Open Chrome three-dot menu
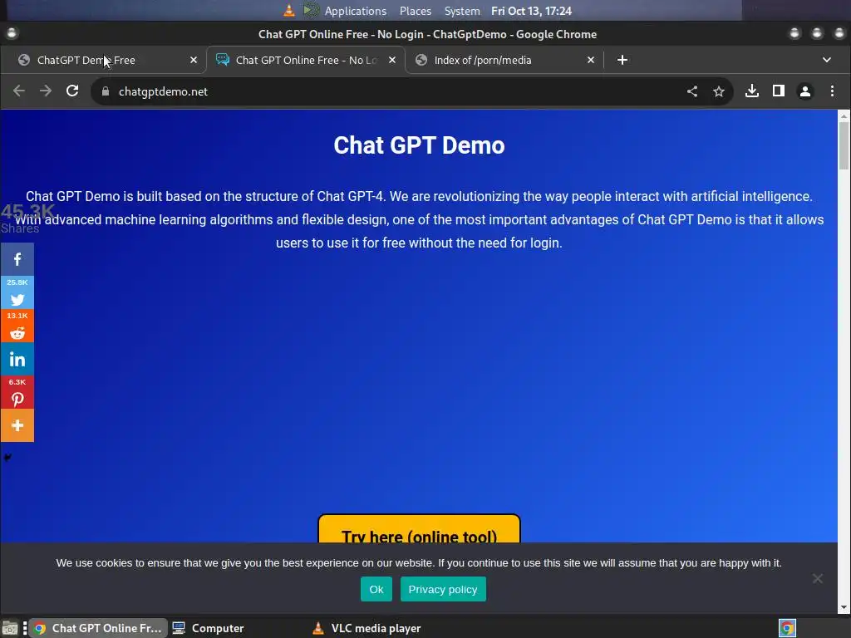Image resolution: width=851 pixels, height=638 pixels. click(x=831, y=91)
